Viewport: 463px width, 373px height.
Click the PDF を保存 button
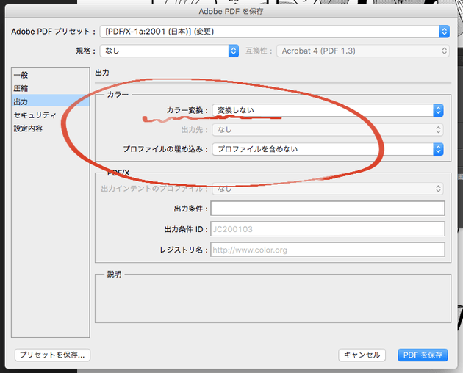coord(423,355)
